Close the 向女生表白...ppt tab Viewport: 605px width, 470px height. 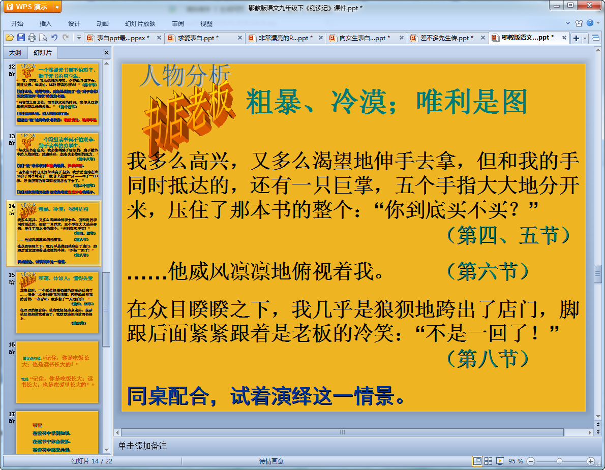click(402, 38)
